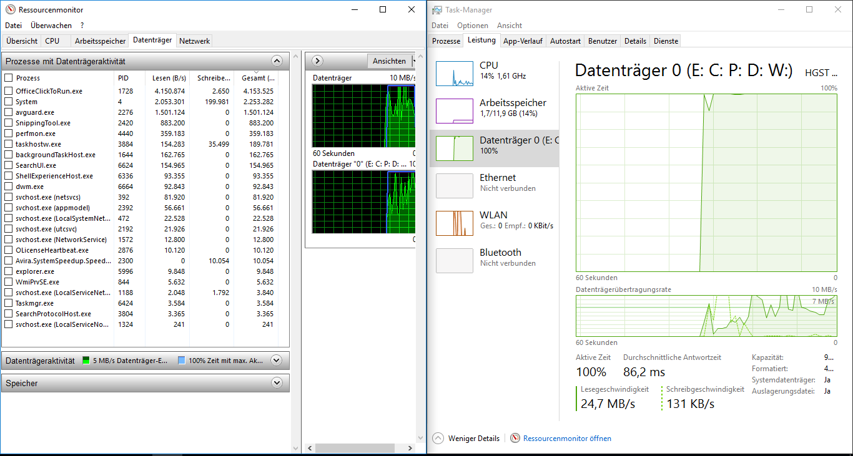Tick the explorer.exe checkbox
This screenshot has height=456, width=853.
click(9, 271)
